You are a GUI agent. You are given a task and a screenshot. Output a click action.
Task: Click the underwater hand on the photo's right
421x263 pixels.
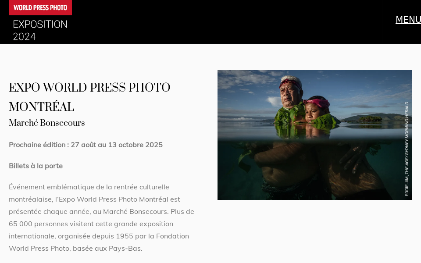[x=352, y=158]
